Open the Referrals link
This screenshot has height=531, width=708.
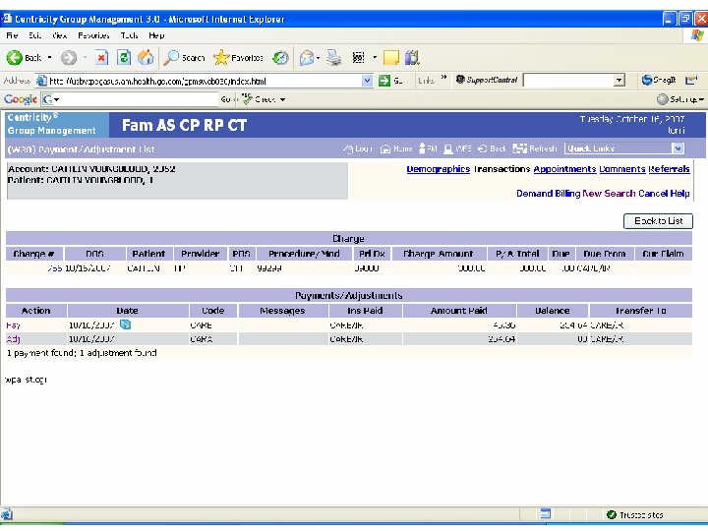point(669,169)
